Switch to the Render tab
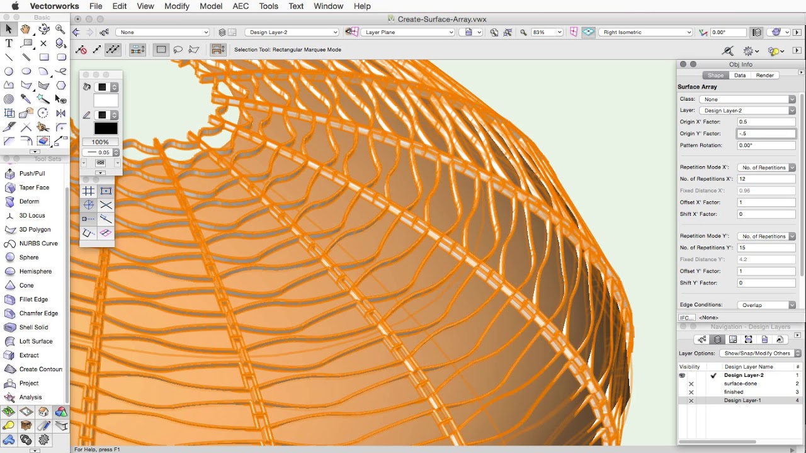 pyautogui.click(x=765, y=75)
